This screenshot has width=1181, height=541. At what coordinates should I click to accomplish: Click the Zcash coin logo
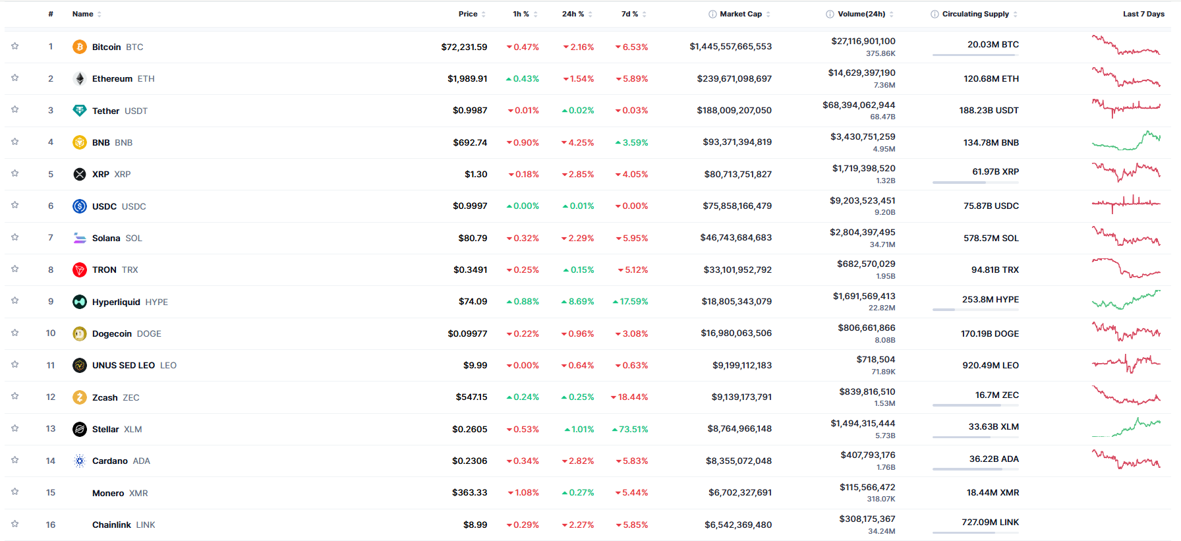coord(80,397)
